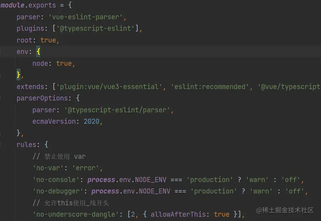The height and width of the screenshot is (221, 321).
Task: Select the 'vue-eslint-parser' string
Action: pyautogui.click(x=86, y=17)
